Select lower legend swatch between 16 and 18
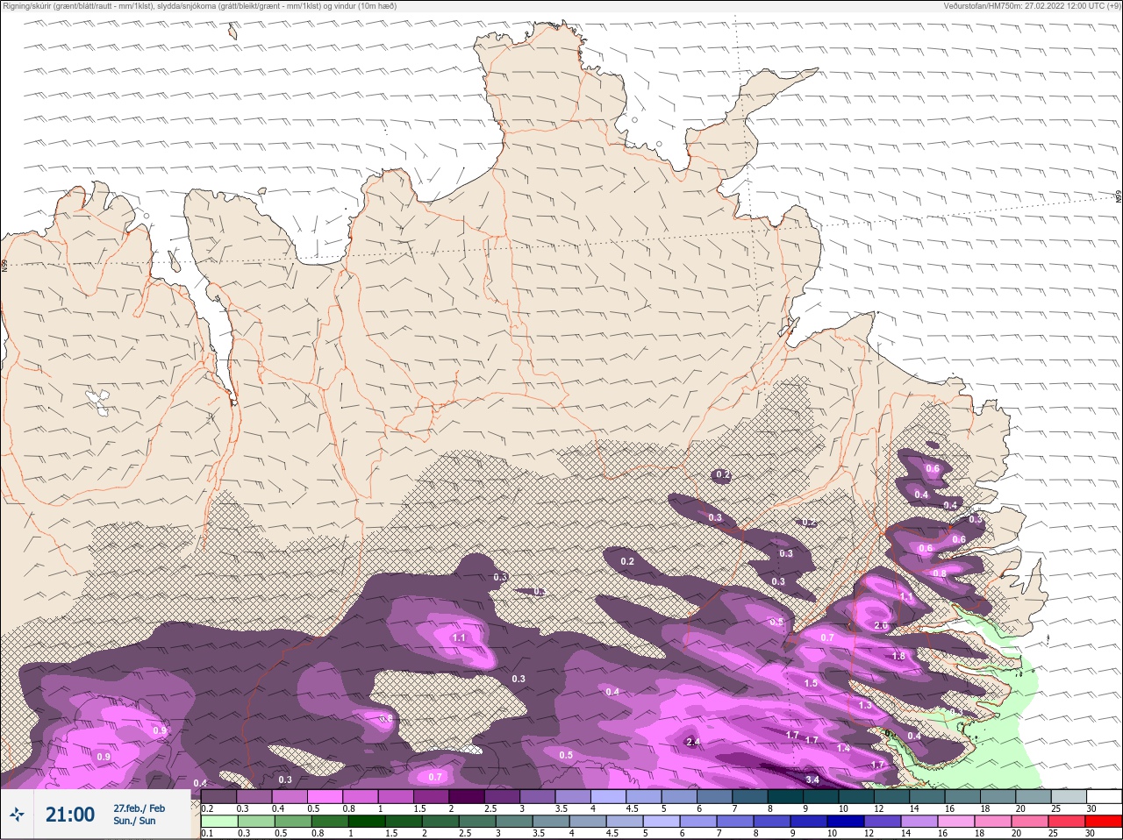Screen dimensions: 1123x840 pos(956,822)
